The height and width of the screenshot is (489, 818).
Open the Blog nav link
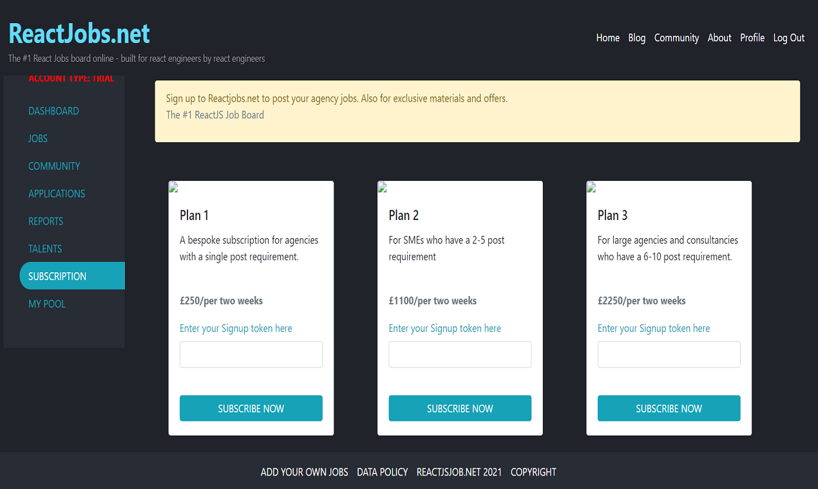coord(636,38)
